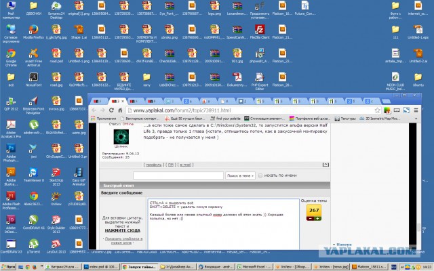Click Chrome's home button
The height and width of the screenshot is (271, 434).
pos(120,110)
